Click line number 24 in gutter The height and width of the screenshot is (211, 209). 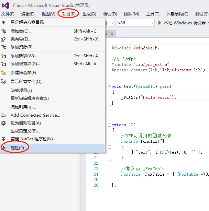click(x=96, y=174)
